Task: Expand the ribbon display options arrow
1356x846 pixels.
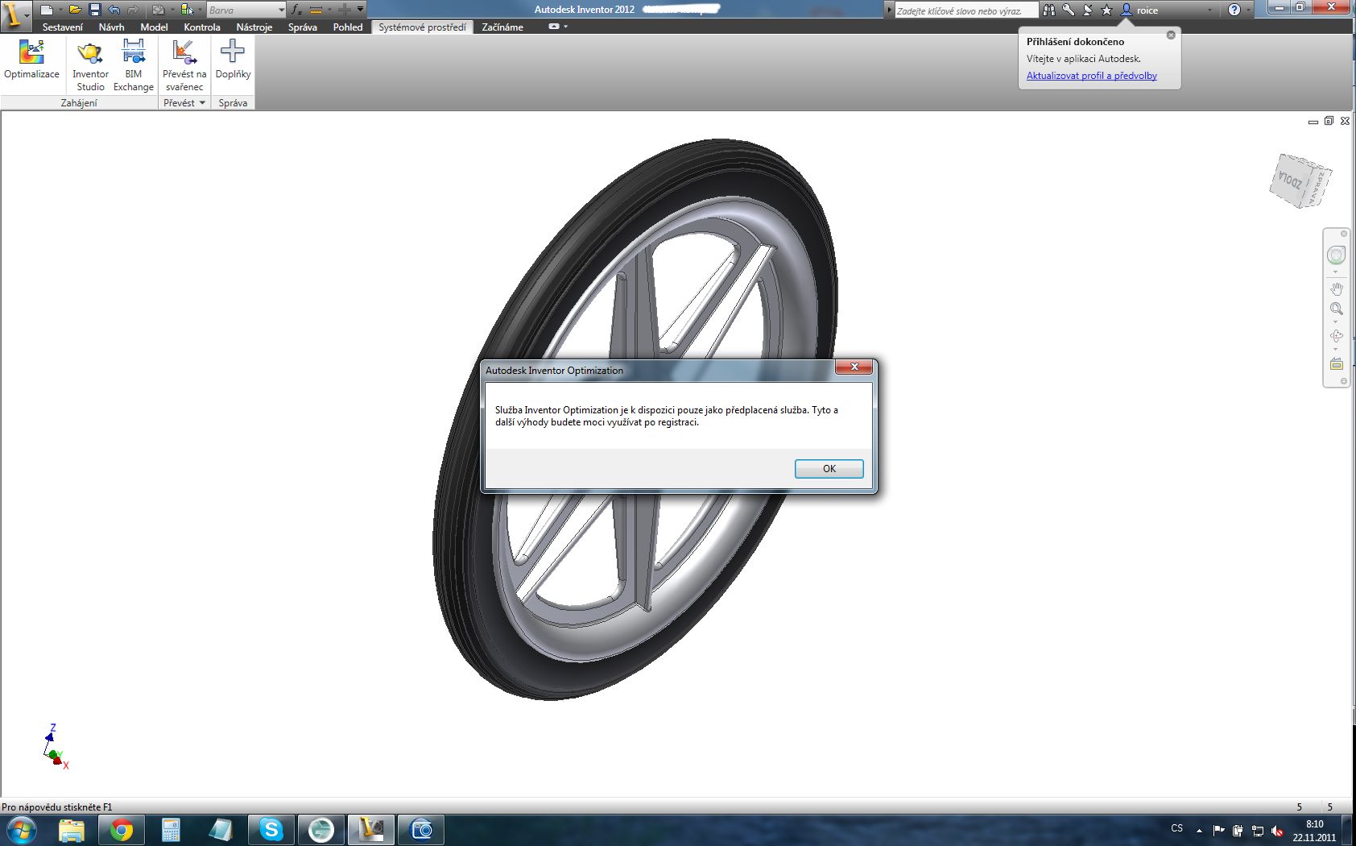Action: click(565, 27)
